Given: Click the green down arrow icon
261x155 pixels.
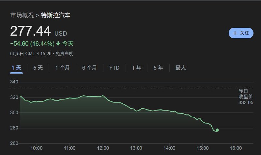Looking at the screenshot, I should [58, 43].
